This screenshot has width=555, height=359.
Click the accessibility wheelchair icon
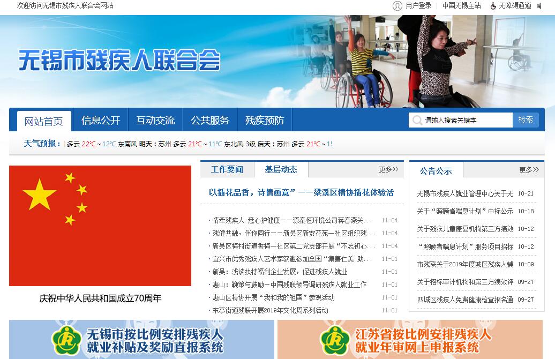[493, 6]
